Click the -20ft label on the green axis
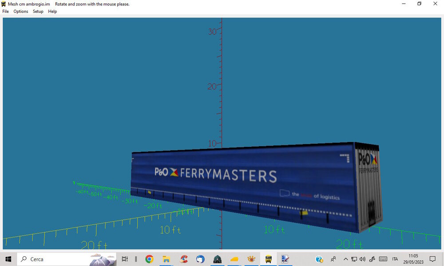Image resolution: width=444 pixels, height=266 pixels. (153, 206)
